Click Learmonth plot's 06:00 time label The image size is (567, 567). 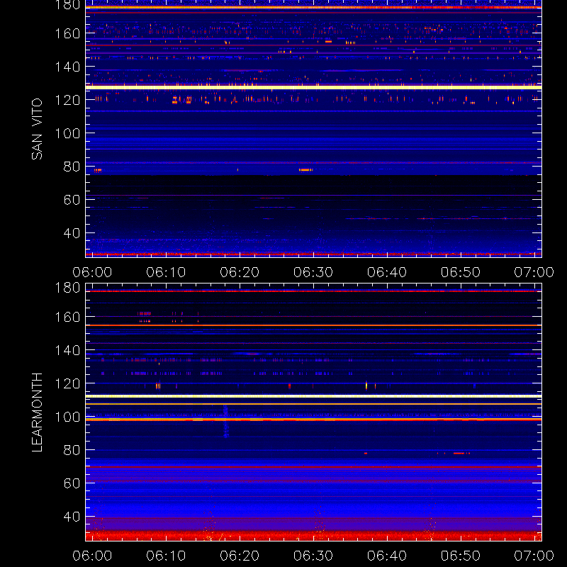92,556
